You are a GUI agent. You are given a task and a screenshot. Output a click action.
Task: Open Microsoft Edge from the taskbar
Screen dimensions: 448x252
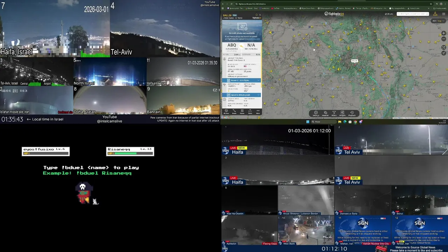pos(345,122)
